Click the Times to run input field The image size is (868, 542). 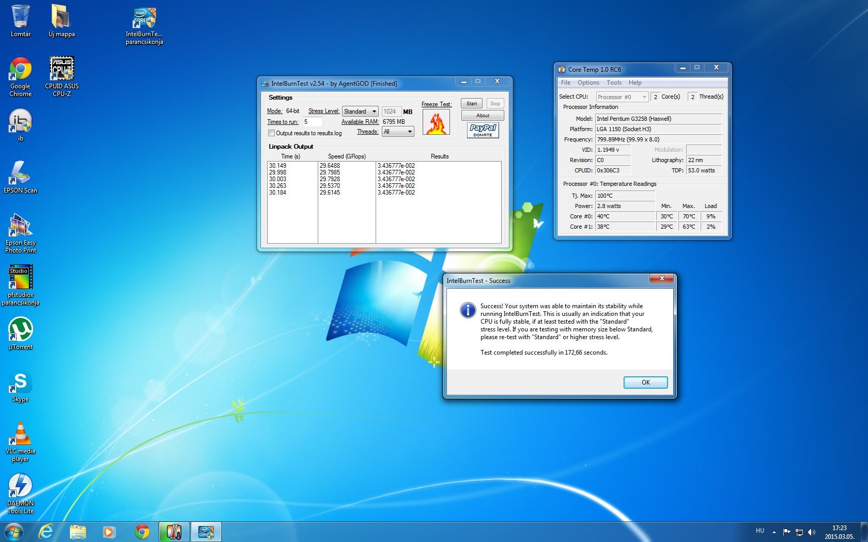click(313, 122)
